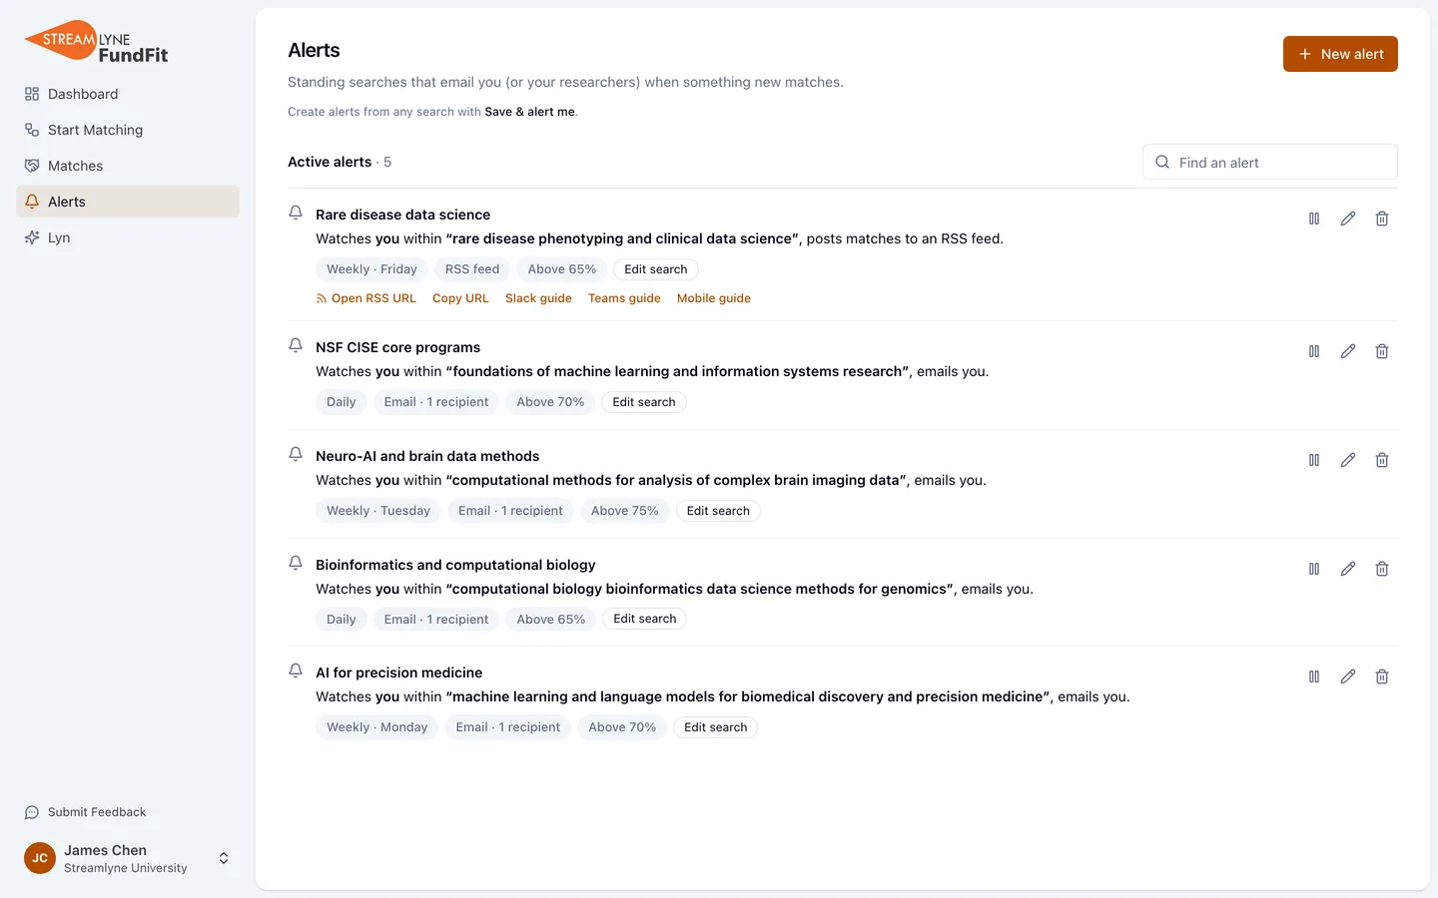The height and width of the screenshot is (898, 1438).
Task: Trash the AI for precision medicine alert
Action: tap(1382, 676)
